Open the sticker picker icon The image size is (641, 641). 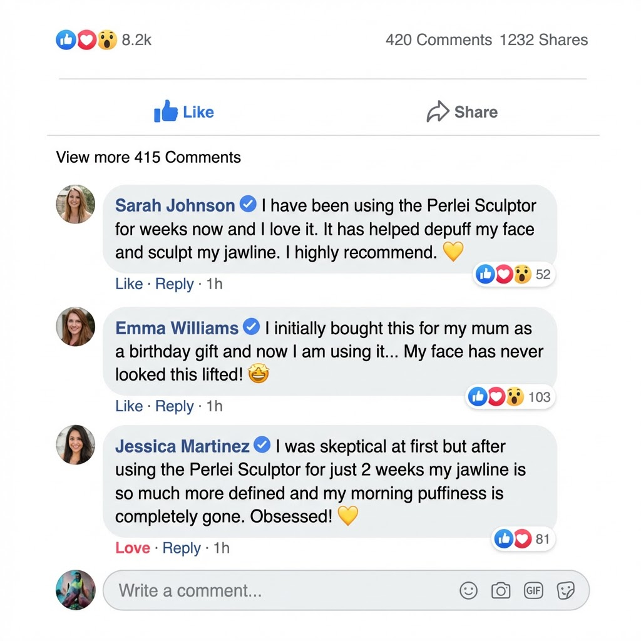pos(566,590)
